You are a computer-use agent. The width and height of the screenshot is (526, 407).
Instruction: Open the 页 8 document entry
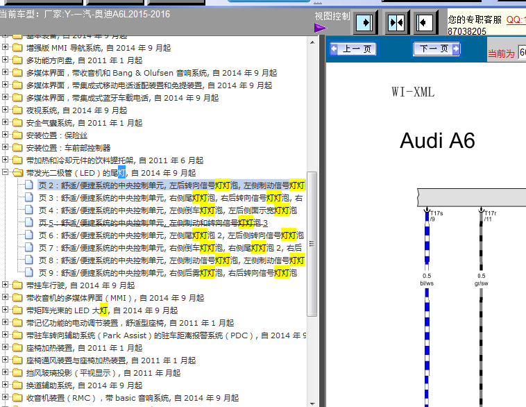coord(171,260)
